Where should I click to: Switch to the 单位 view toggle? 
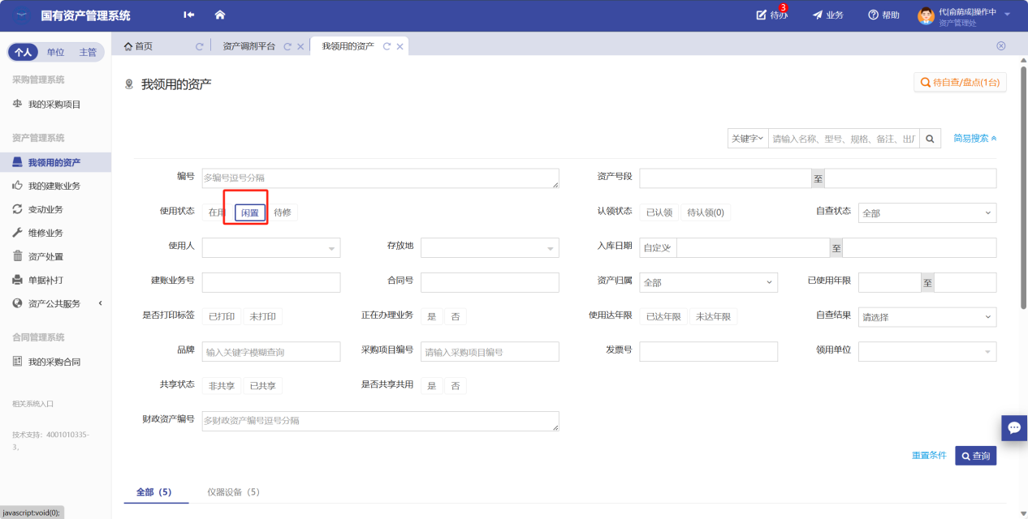point(55,52)
